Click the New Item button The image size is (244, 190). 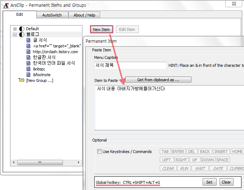tap(101, 29)
